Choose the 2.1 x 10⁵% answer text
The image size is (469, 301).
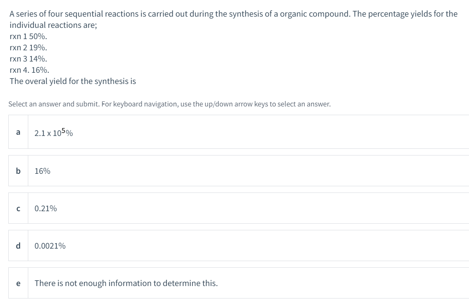(x=54, y=133)
